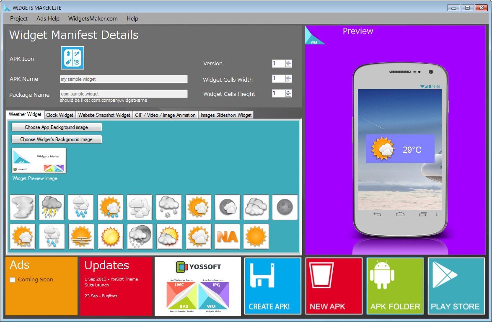Choose the grey overcast clouds icon
492x322 pixels.
coord(256,207)
